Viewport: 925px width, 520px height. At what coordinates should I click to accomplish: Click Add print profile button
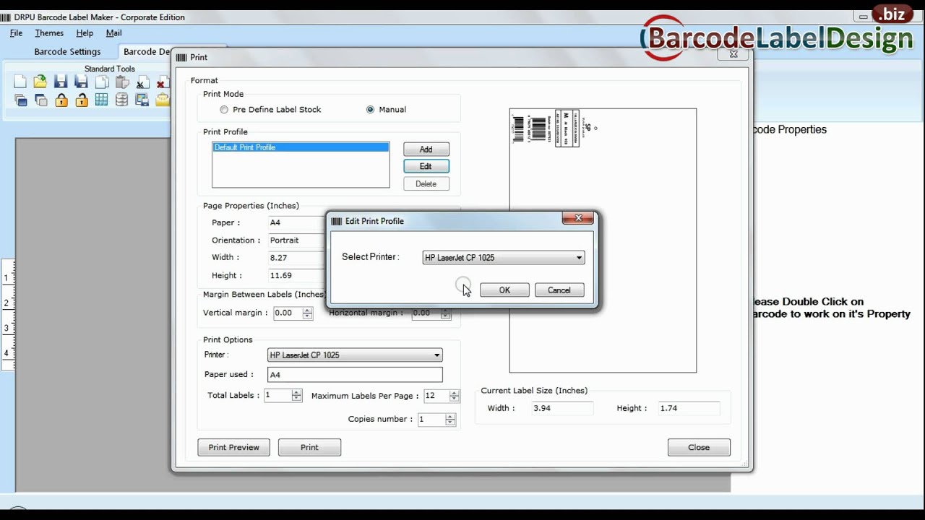tap(426, 149)
